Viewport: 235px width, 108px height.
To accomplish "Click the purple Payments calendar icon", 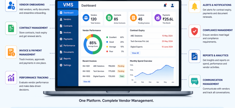I will click(x=158, y=18).
